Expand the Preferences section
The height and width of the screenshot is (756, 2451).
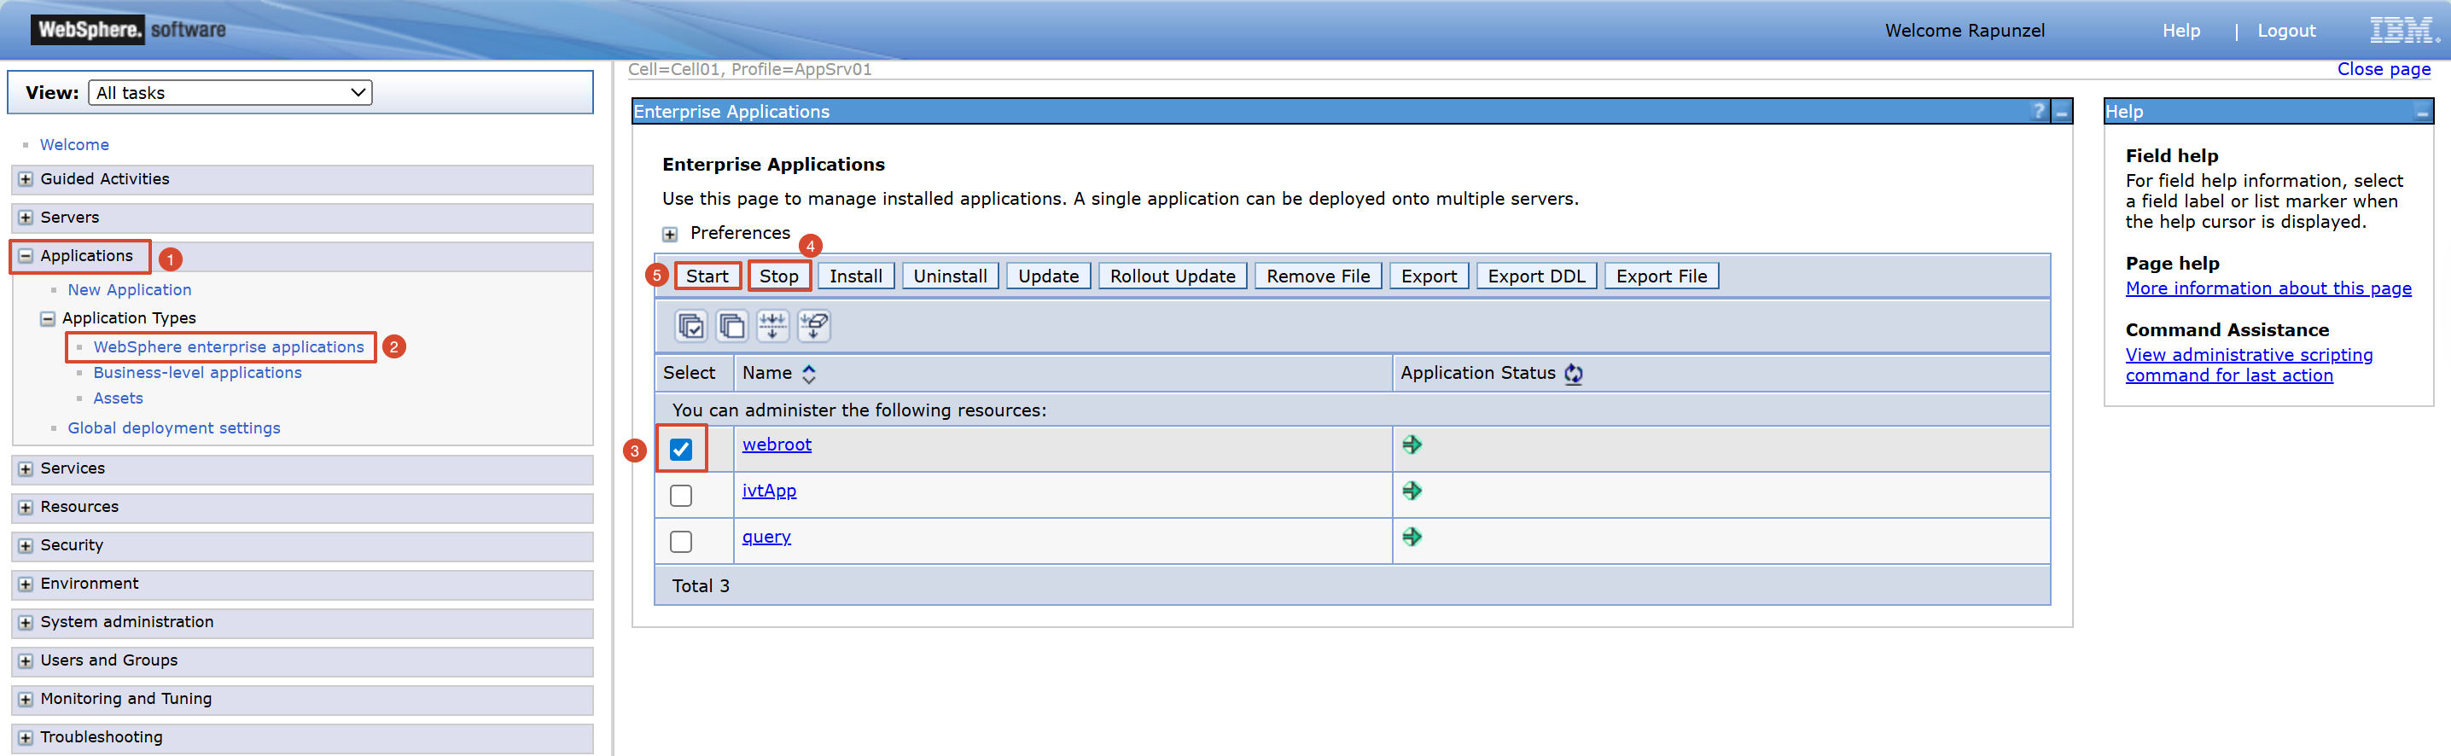point(670,234)
